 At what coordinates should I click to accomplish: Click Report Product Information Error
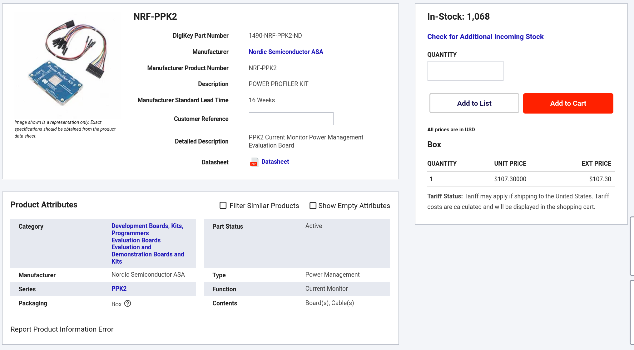[62, 329]
